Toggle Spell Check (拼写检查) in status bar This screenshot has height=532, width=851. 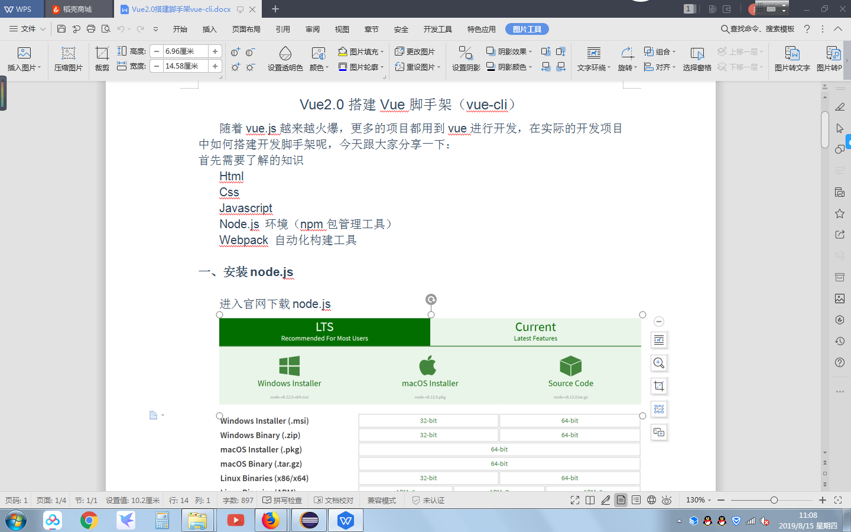[x=282, y=500]
